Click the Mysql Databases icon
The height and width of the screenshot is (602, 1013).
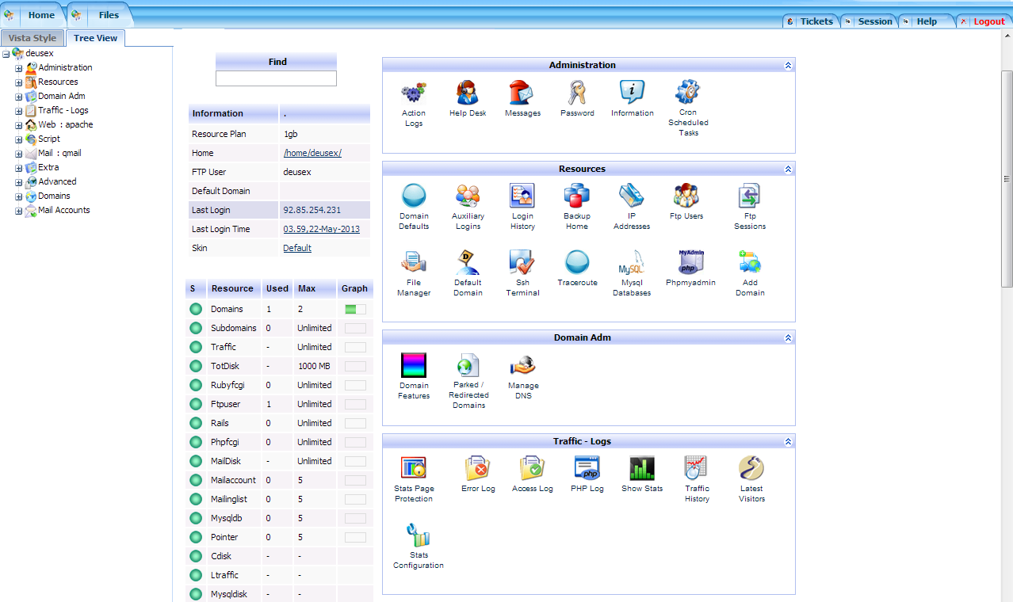coord(632,263)
